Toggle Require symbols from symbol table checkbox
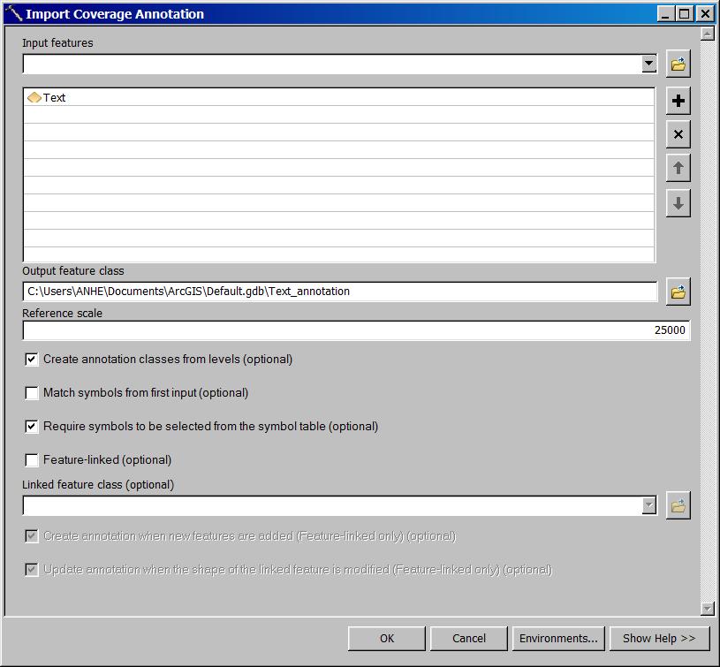 point(31,427)
